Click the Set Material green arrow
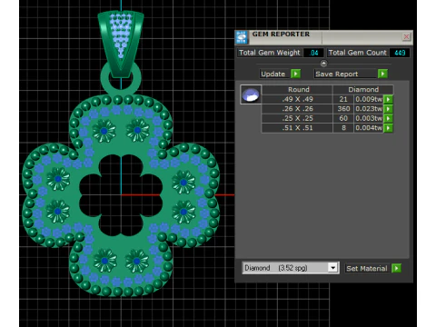The image size is (436, 327). coord(396,268)
